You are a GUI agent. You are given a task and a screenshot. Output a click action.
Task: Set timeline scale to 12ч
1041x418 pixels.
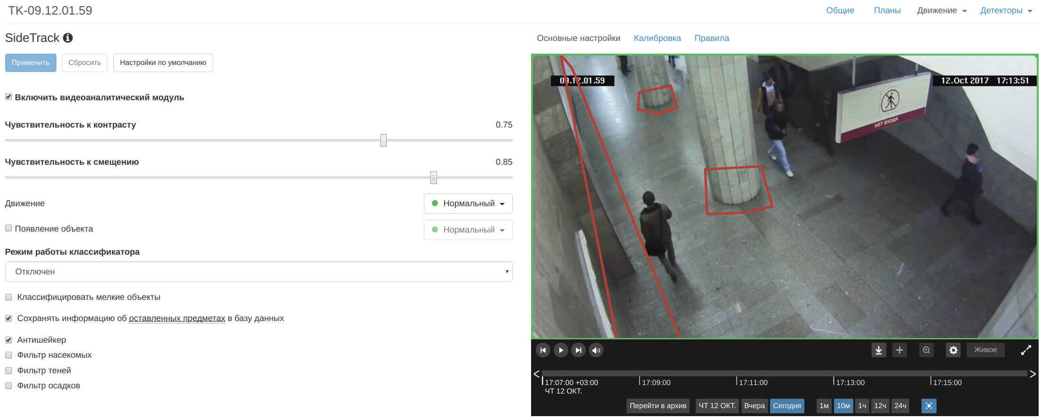coord(880,406)
